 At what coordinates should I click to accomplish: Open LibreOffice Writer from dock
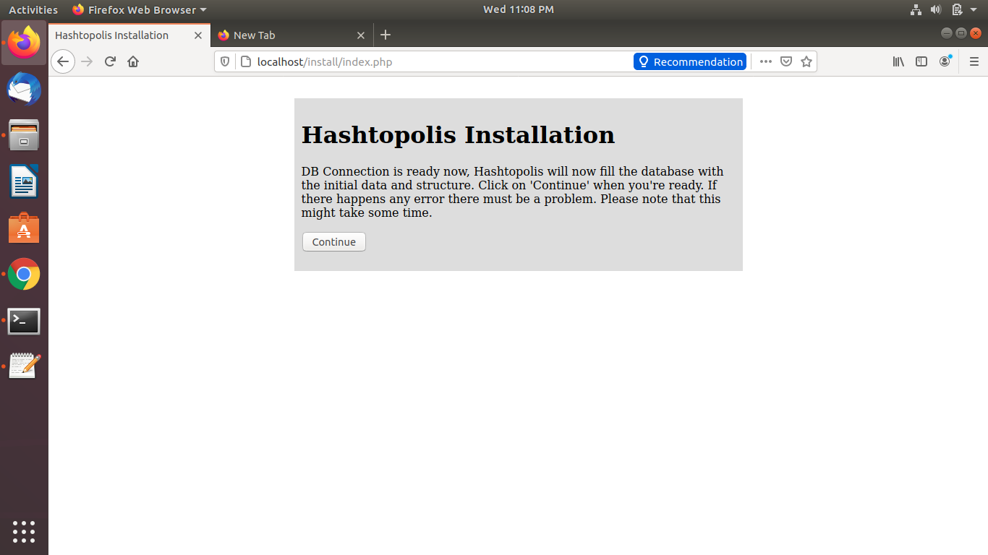click(x=24, y=181)
